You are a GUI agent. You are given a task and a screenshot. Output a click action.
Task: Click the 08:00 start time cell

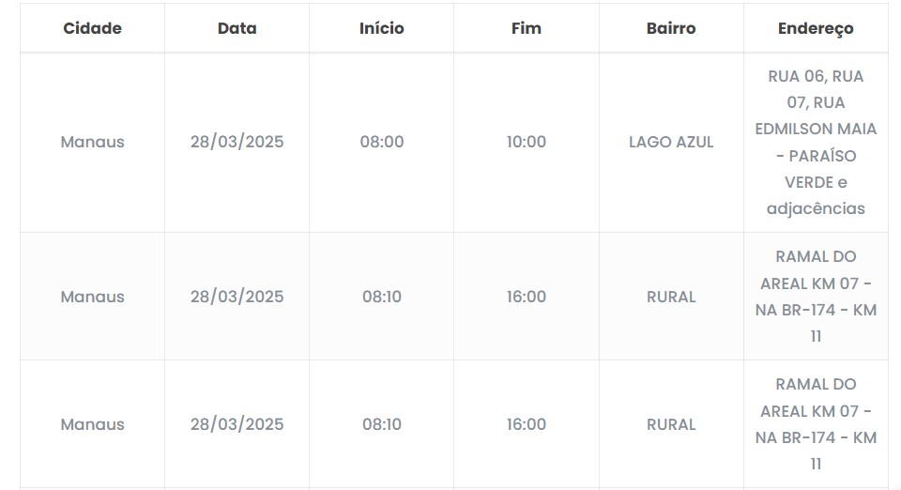point(382,143)
